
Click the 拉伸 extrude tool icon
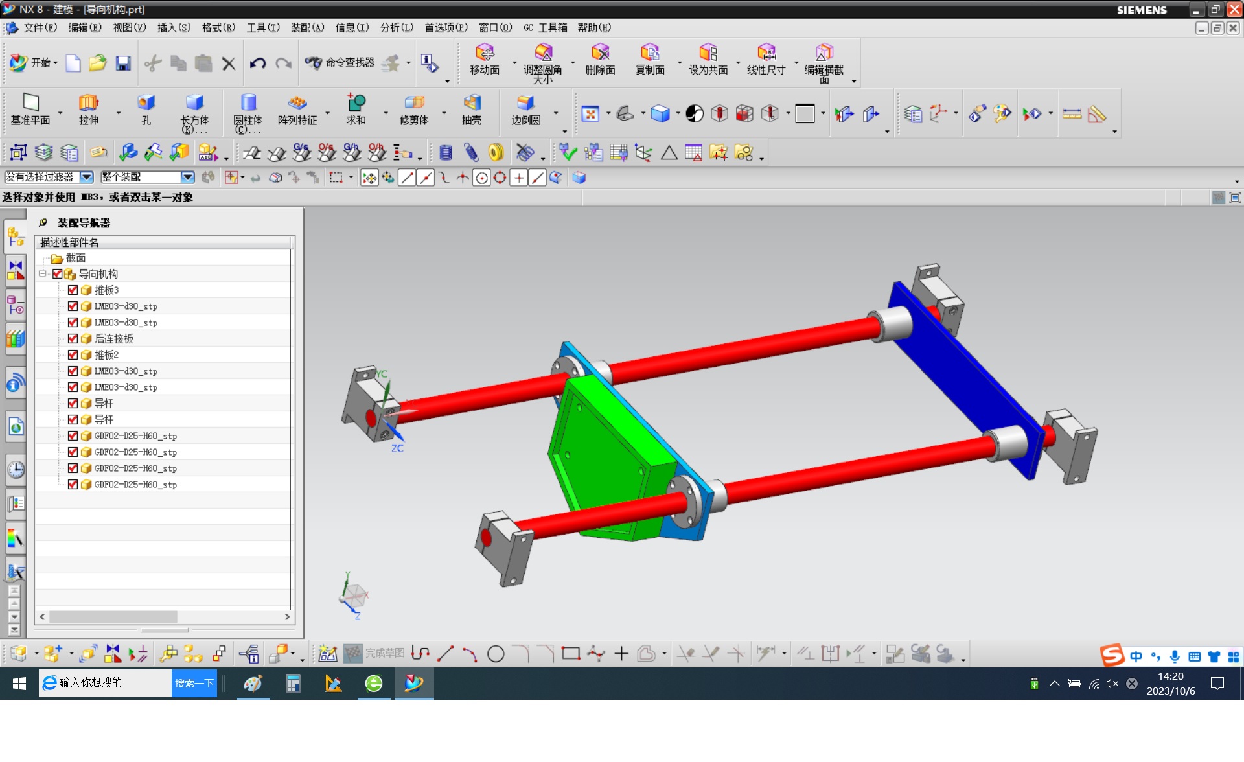tap(88, 104)
